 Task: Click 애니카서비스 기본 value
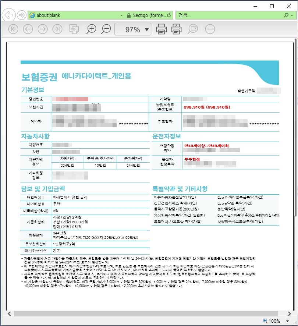pyautogui.click(x=56, y=251)
